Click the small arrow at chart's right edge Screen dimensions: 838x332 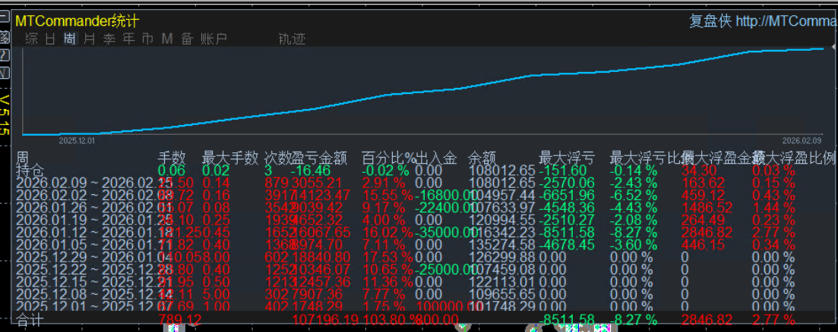tap(833, 48)
